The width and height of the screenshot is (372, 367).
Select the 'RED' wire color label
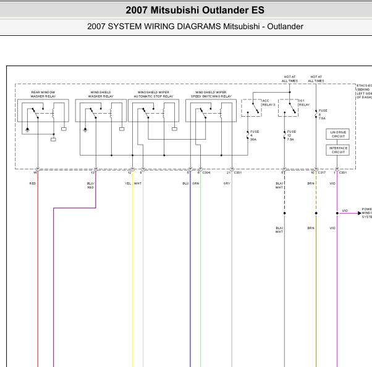(x=33, y=183)
